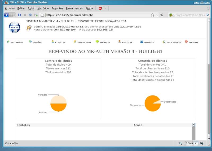
Task: Click the BigBusca search field
Action: click(190, 15)
